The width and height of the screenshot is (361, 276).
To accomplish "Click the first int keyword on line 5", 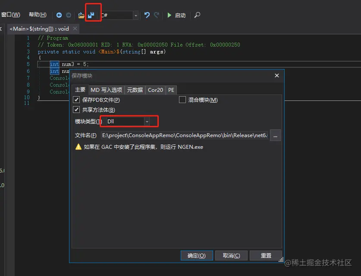I will coord(54,64).
